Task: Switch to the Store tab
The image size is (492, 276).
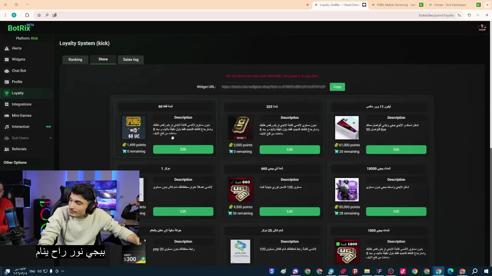Action: click(x=103, y=59)
